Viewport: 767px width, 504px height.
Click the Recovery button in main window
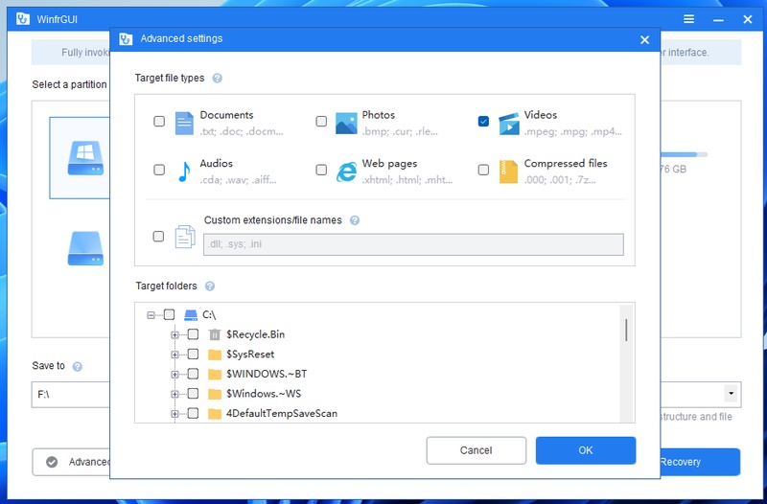(x=700, y=462)
